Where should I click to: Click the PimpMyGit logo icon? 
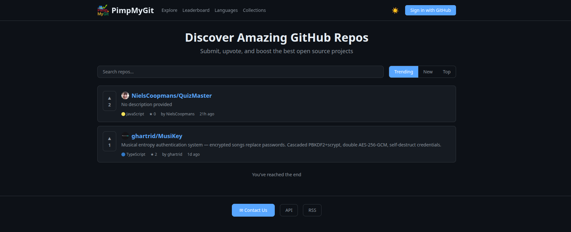tap(103, 10)
